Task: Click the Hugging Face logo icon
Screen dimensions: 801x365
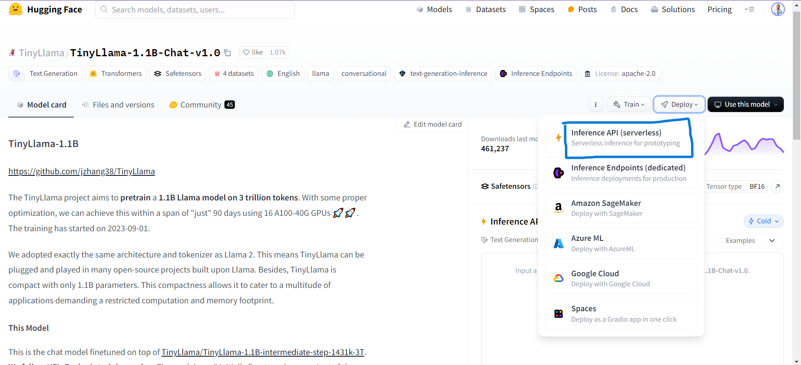Action: click(15, 9)
